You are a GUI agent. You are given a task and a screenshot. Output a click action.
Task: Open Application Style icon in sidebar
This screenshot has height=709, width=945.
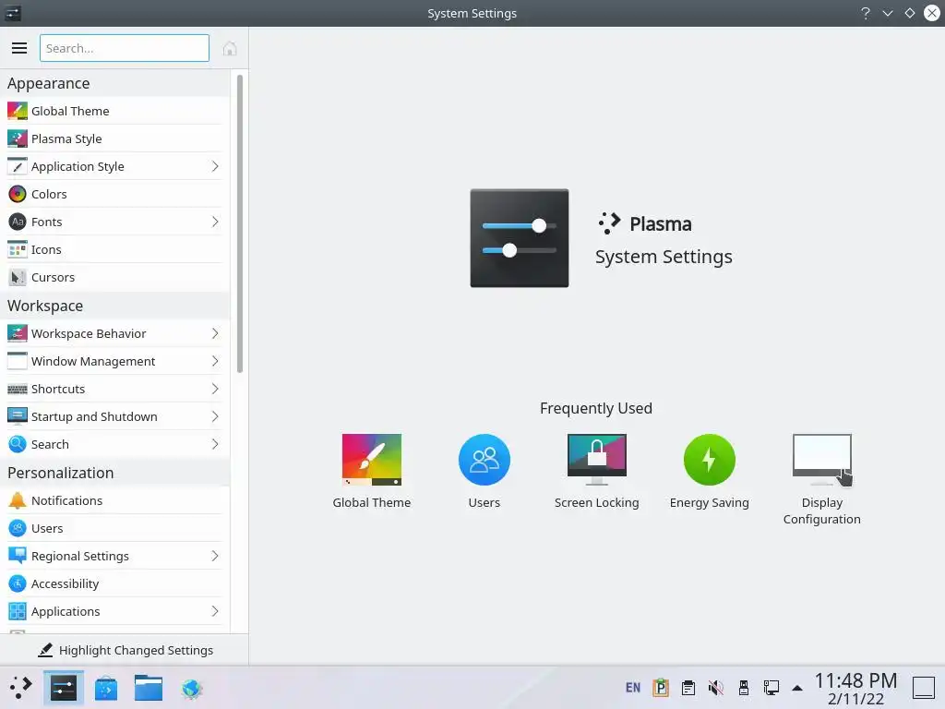[18, 166]
